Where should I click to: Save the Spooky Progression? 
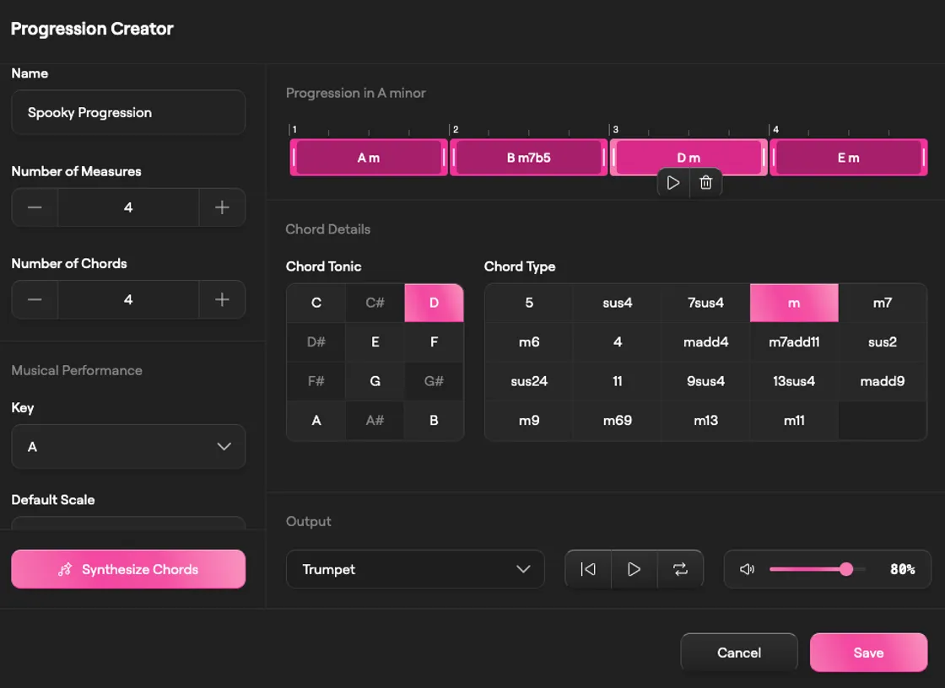(x=868, y=653)
